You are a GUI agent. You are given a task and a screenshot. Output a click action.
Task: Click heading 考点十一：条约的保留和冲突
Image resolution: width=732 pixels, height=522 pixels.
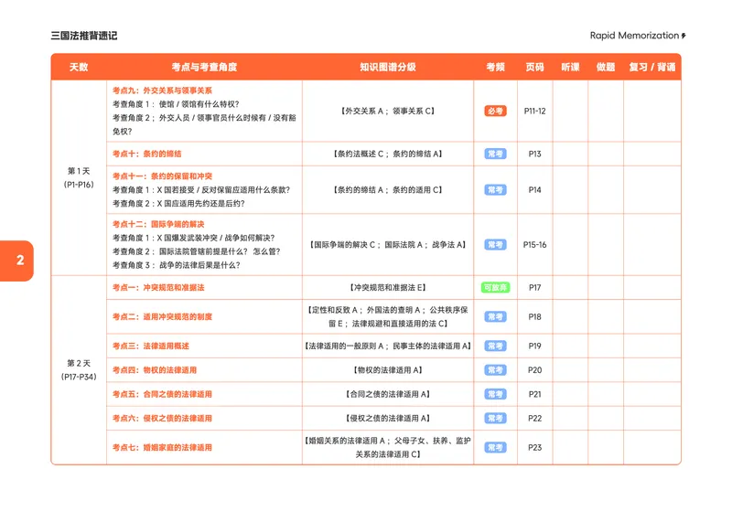click(162, 176)
